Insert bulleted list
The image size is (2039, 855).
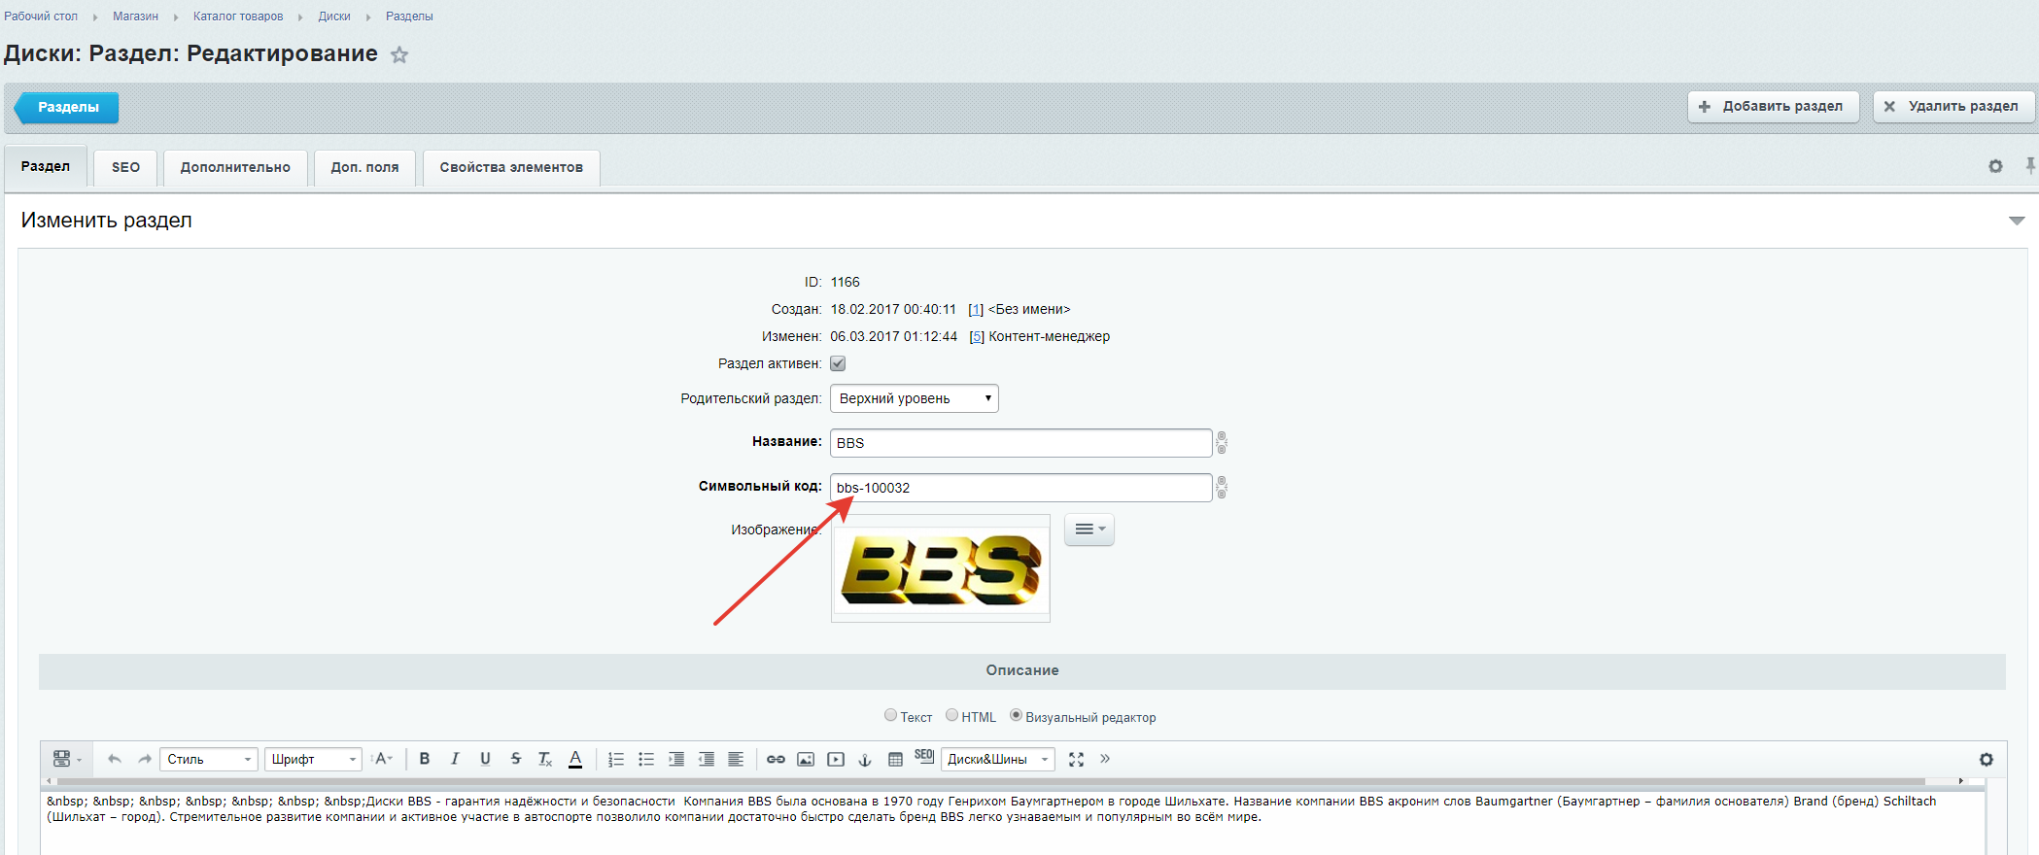(646, 759)
